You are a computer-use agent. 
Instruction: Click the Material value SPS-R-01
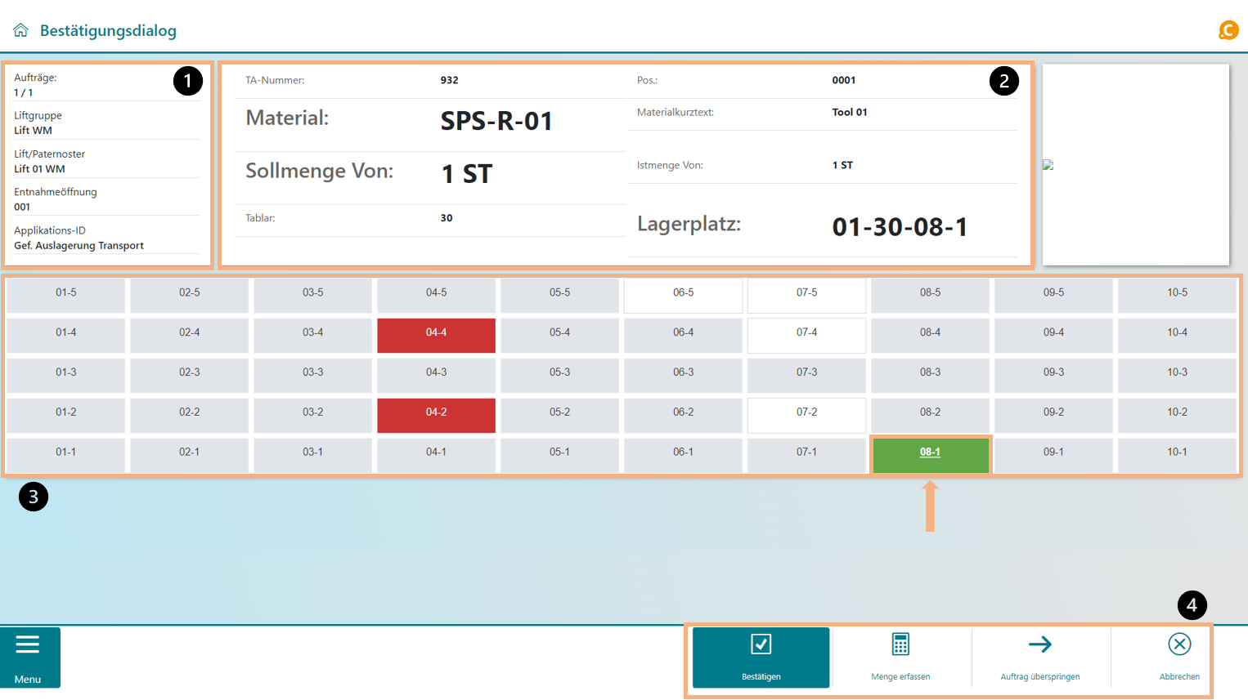(x=496, y=121)
